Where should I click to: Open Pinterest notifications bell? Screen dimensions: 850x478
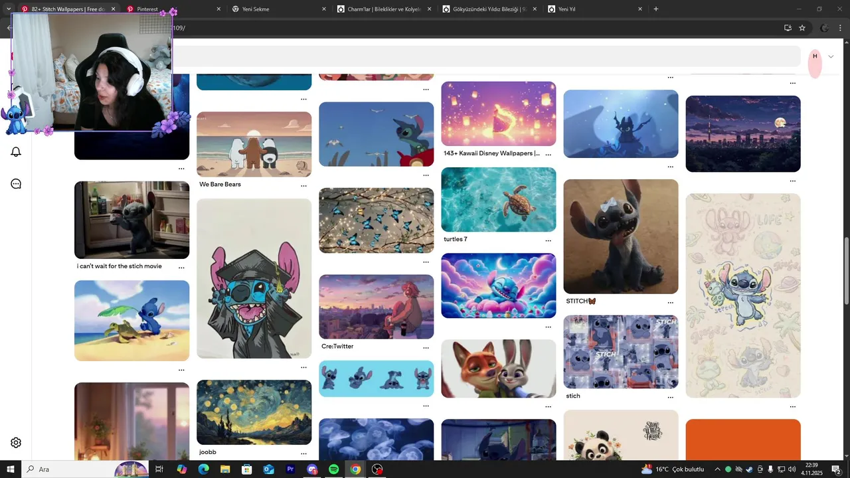click(16, 152)
